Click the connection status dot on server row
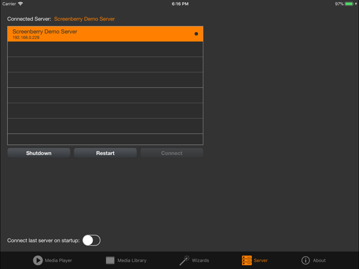Image resolution: width=359 pixels, height=269 pixels. click(196, 34)
